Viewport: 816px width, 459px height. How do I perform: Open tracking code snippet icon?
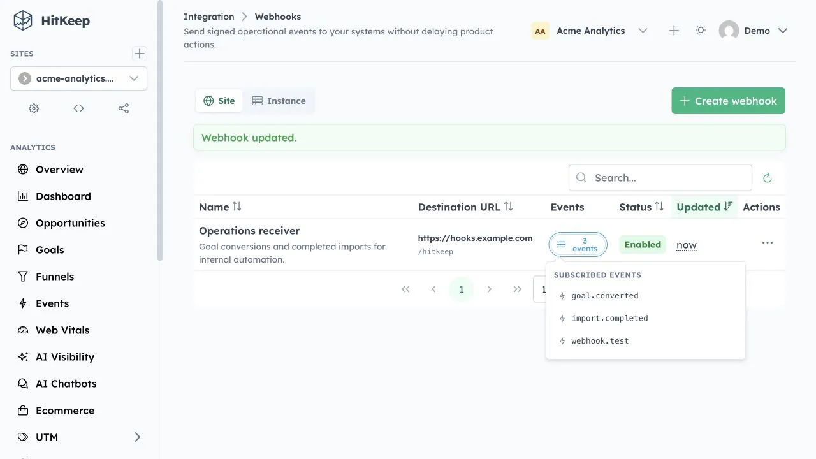[x=78, y=108]
